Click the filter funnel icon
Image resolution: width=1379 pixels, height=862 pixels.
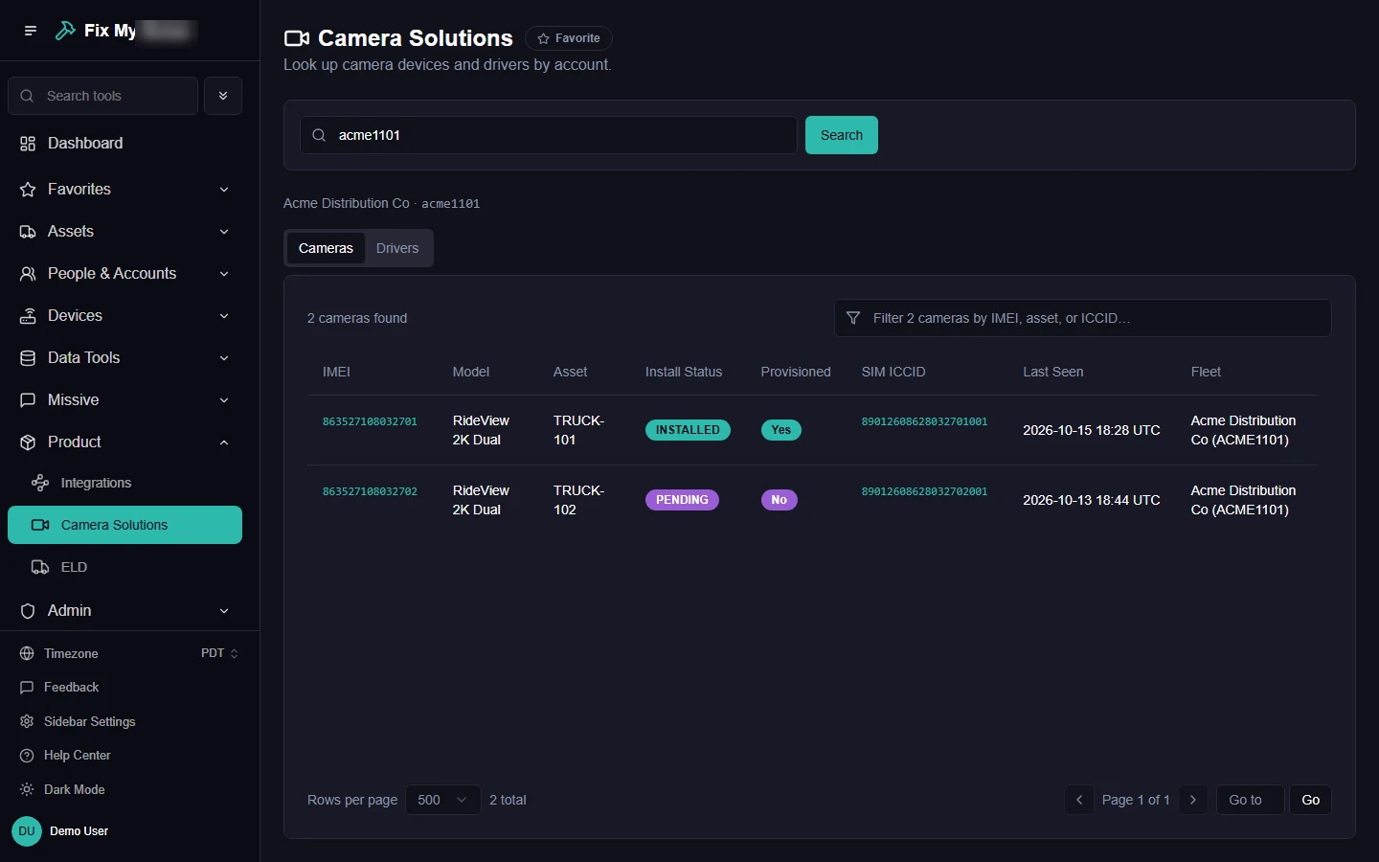coord(853,318)
